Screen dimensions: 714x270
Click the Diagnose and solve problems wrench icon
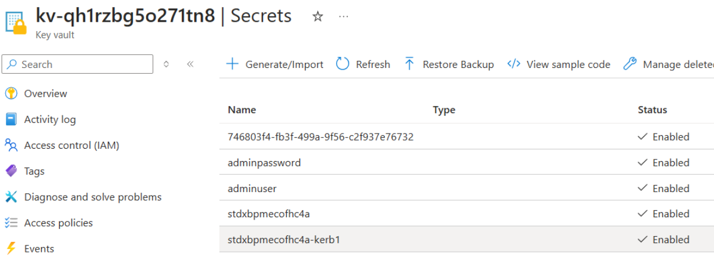click(11, 197)
